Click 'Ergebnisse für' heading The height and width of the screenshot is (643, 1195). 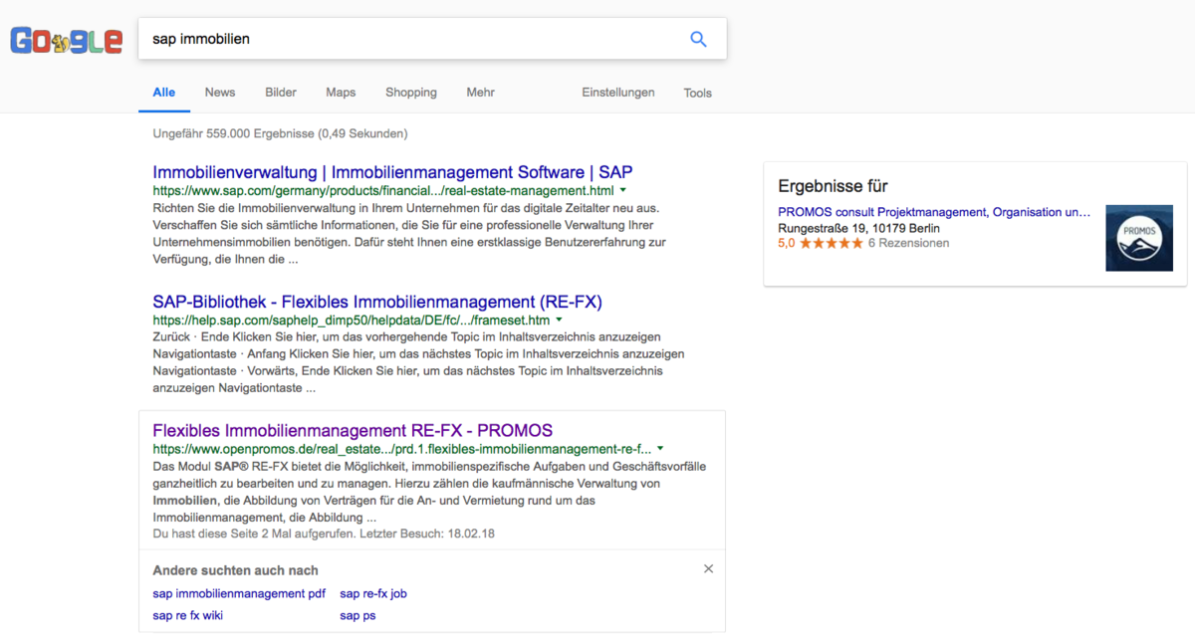coord(833,186)
